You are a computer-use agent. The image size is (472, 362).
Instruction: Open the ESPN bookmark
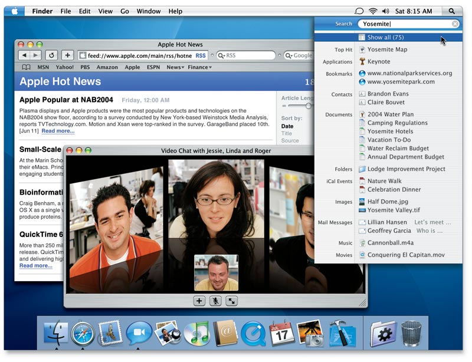153,67
